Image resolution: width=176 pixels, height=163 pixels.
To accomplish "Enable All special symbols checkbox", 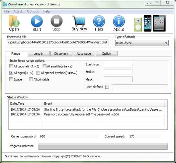I will point(38,73).
